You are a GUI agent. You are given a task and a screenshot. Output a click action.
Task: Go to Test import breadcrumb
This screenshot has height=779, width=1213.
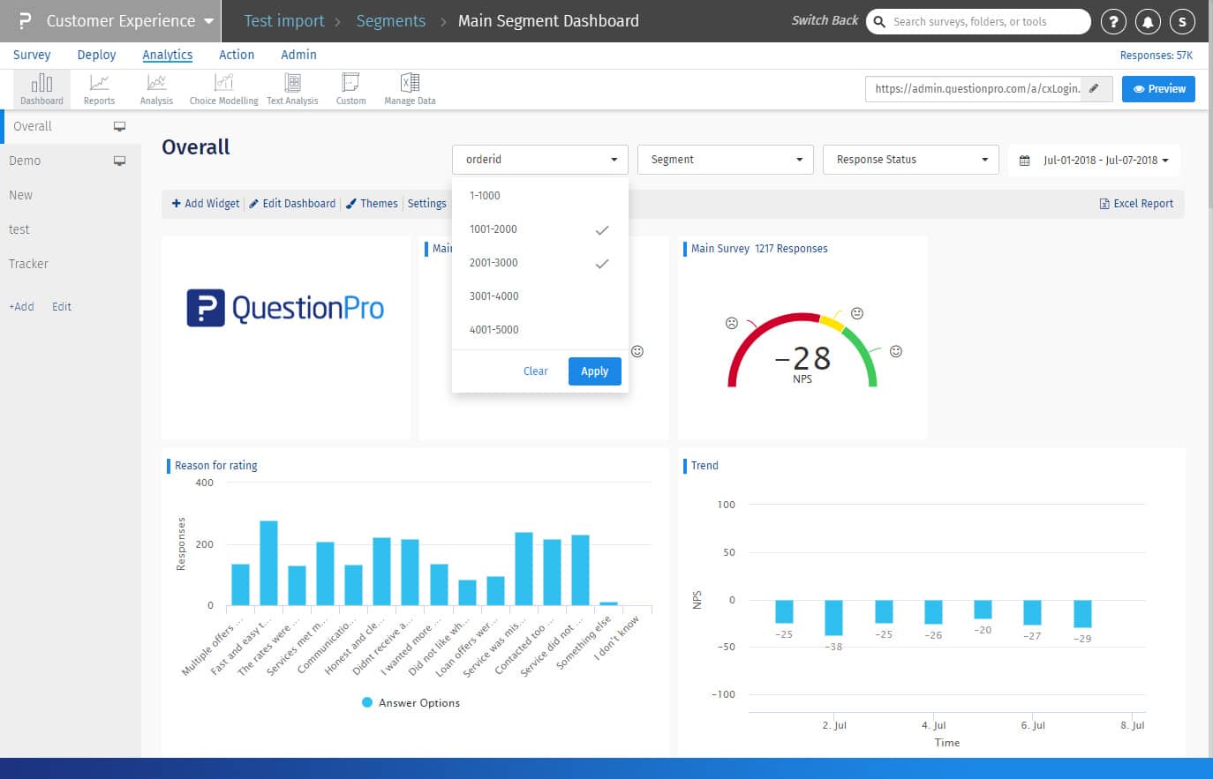pyautogui.click(x=283, y=21)
